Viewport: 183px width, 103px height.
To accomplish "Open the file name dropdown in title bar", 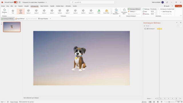I will click(46, 2).
